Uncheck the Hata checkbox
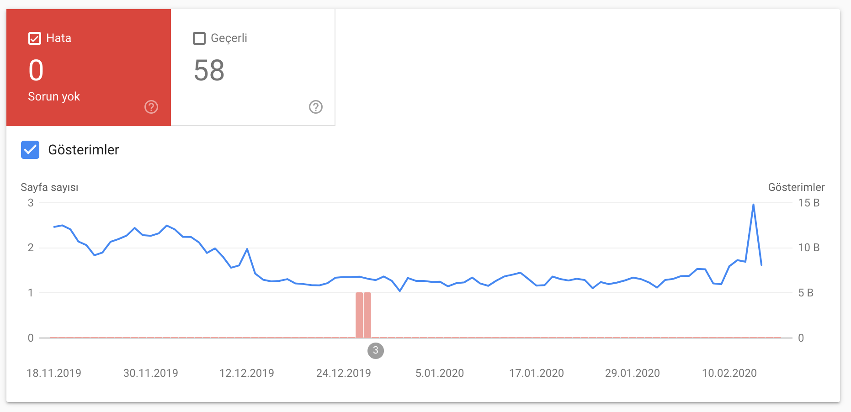The height and width of the screenshot is (412, 851). pos(35,38)
